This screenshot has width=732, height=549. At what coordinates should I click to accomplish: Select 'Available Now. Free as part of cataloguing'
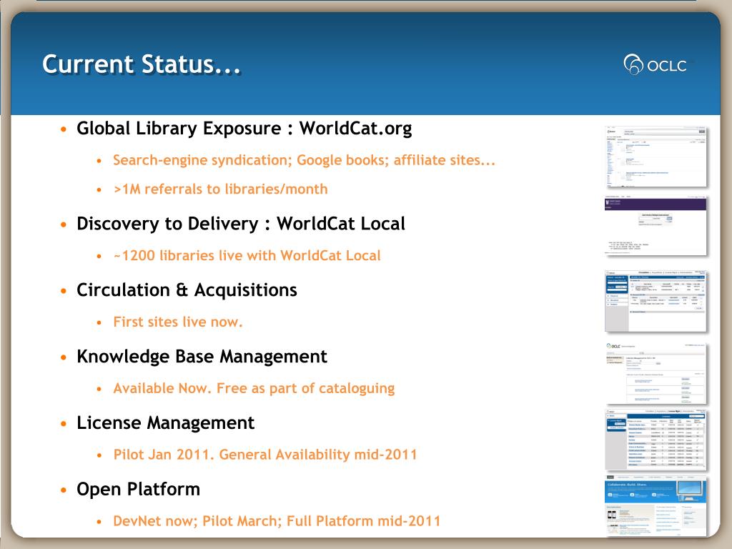[x=254, y=388]
